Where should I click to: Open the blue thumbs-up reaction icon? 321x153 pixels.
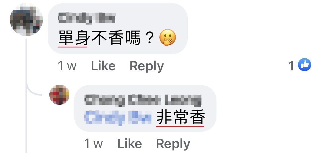point(305,65)
